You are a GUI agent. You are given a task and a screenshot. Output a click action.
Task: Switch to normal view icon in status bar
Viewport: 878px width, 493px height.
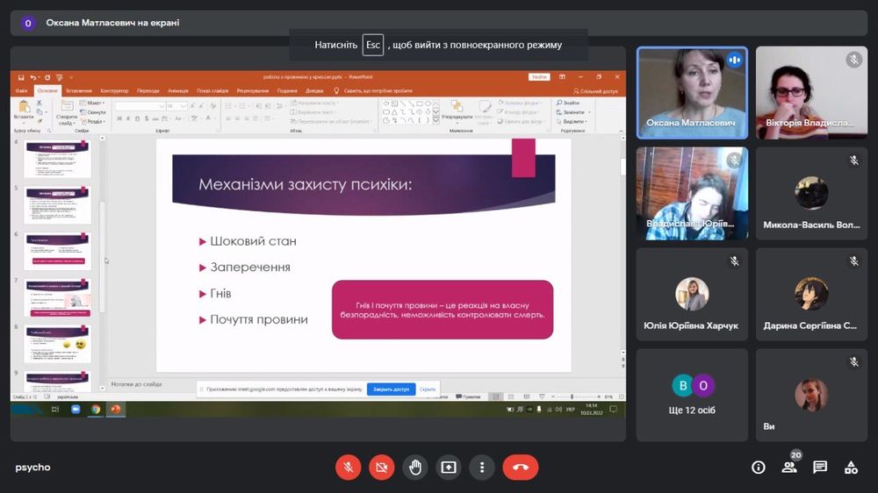click(x=495, y=397)
